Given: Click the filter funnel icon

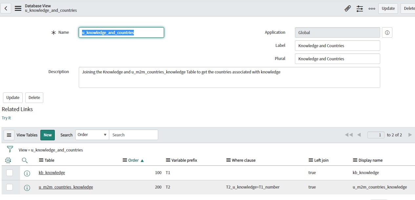Looking at the screenshot, I should click(10, 150).
